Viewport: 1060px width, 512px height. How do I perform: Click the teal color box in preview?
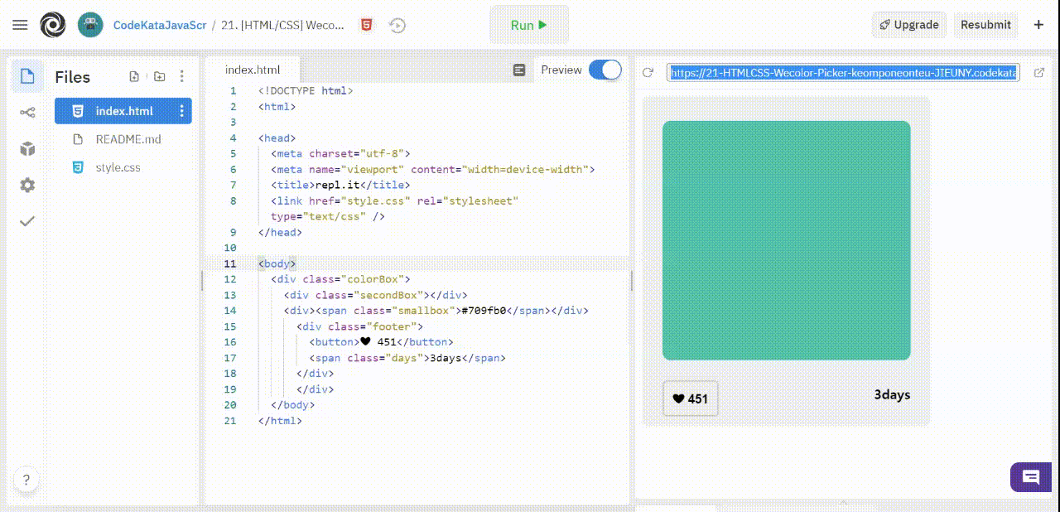(786, 240)
